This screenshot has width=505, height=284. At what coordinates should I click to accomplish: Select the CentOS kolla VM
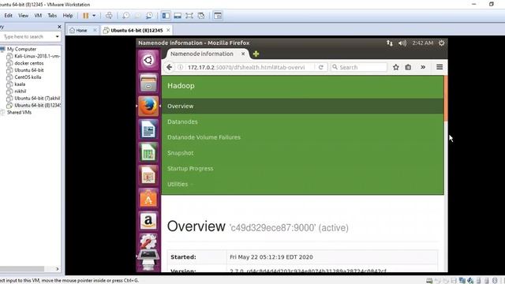pyautogui.click(x=28, y=77)
